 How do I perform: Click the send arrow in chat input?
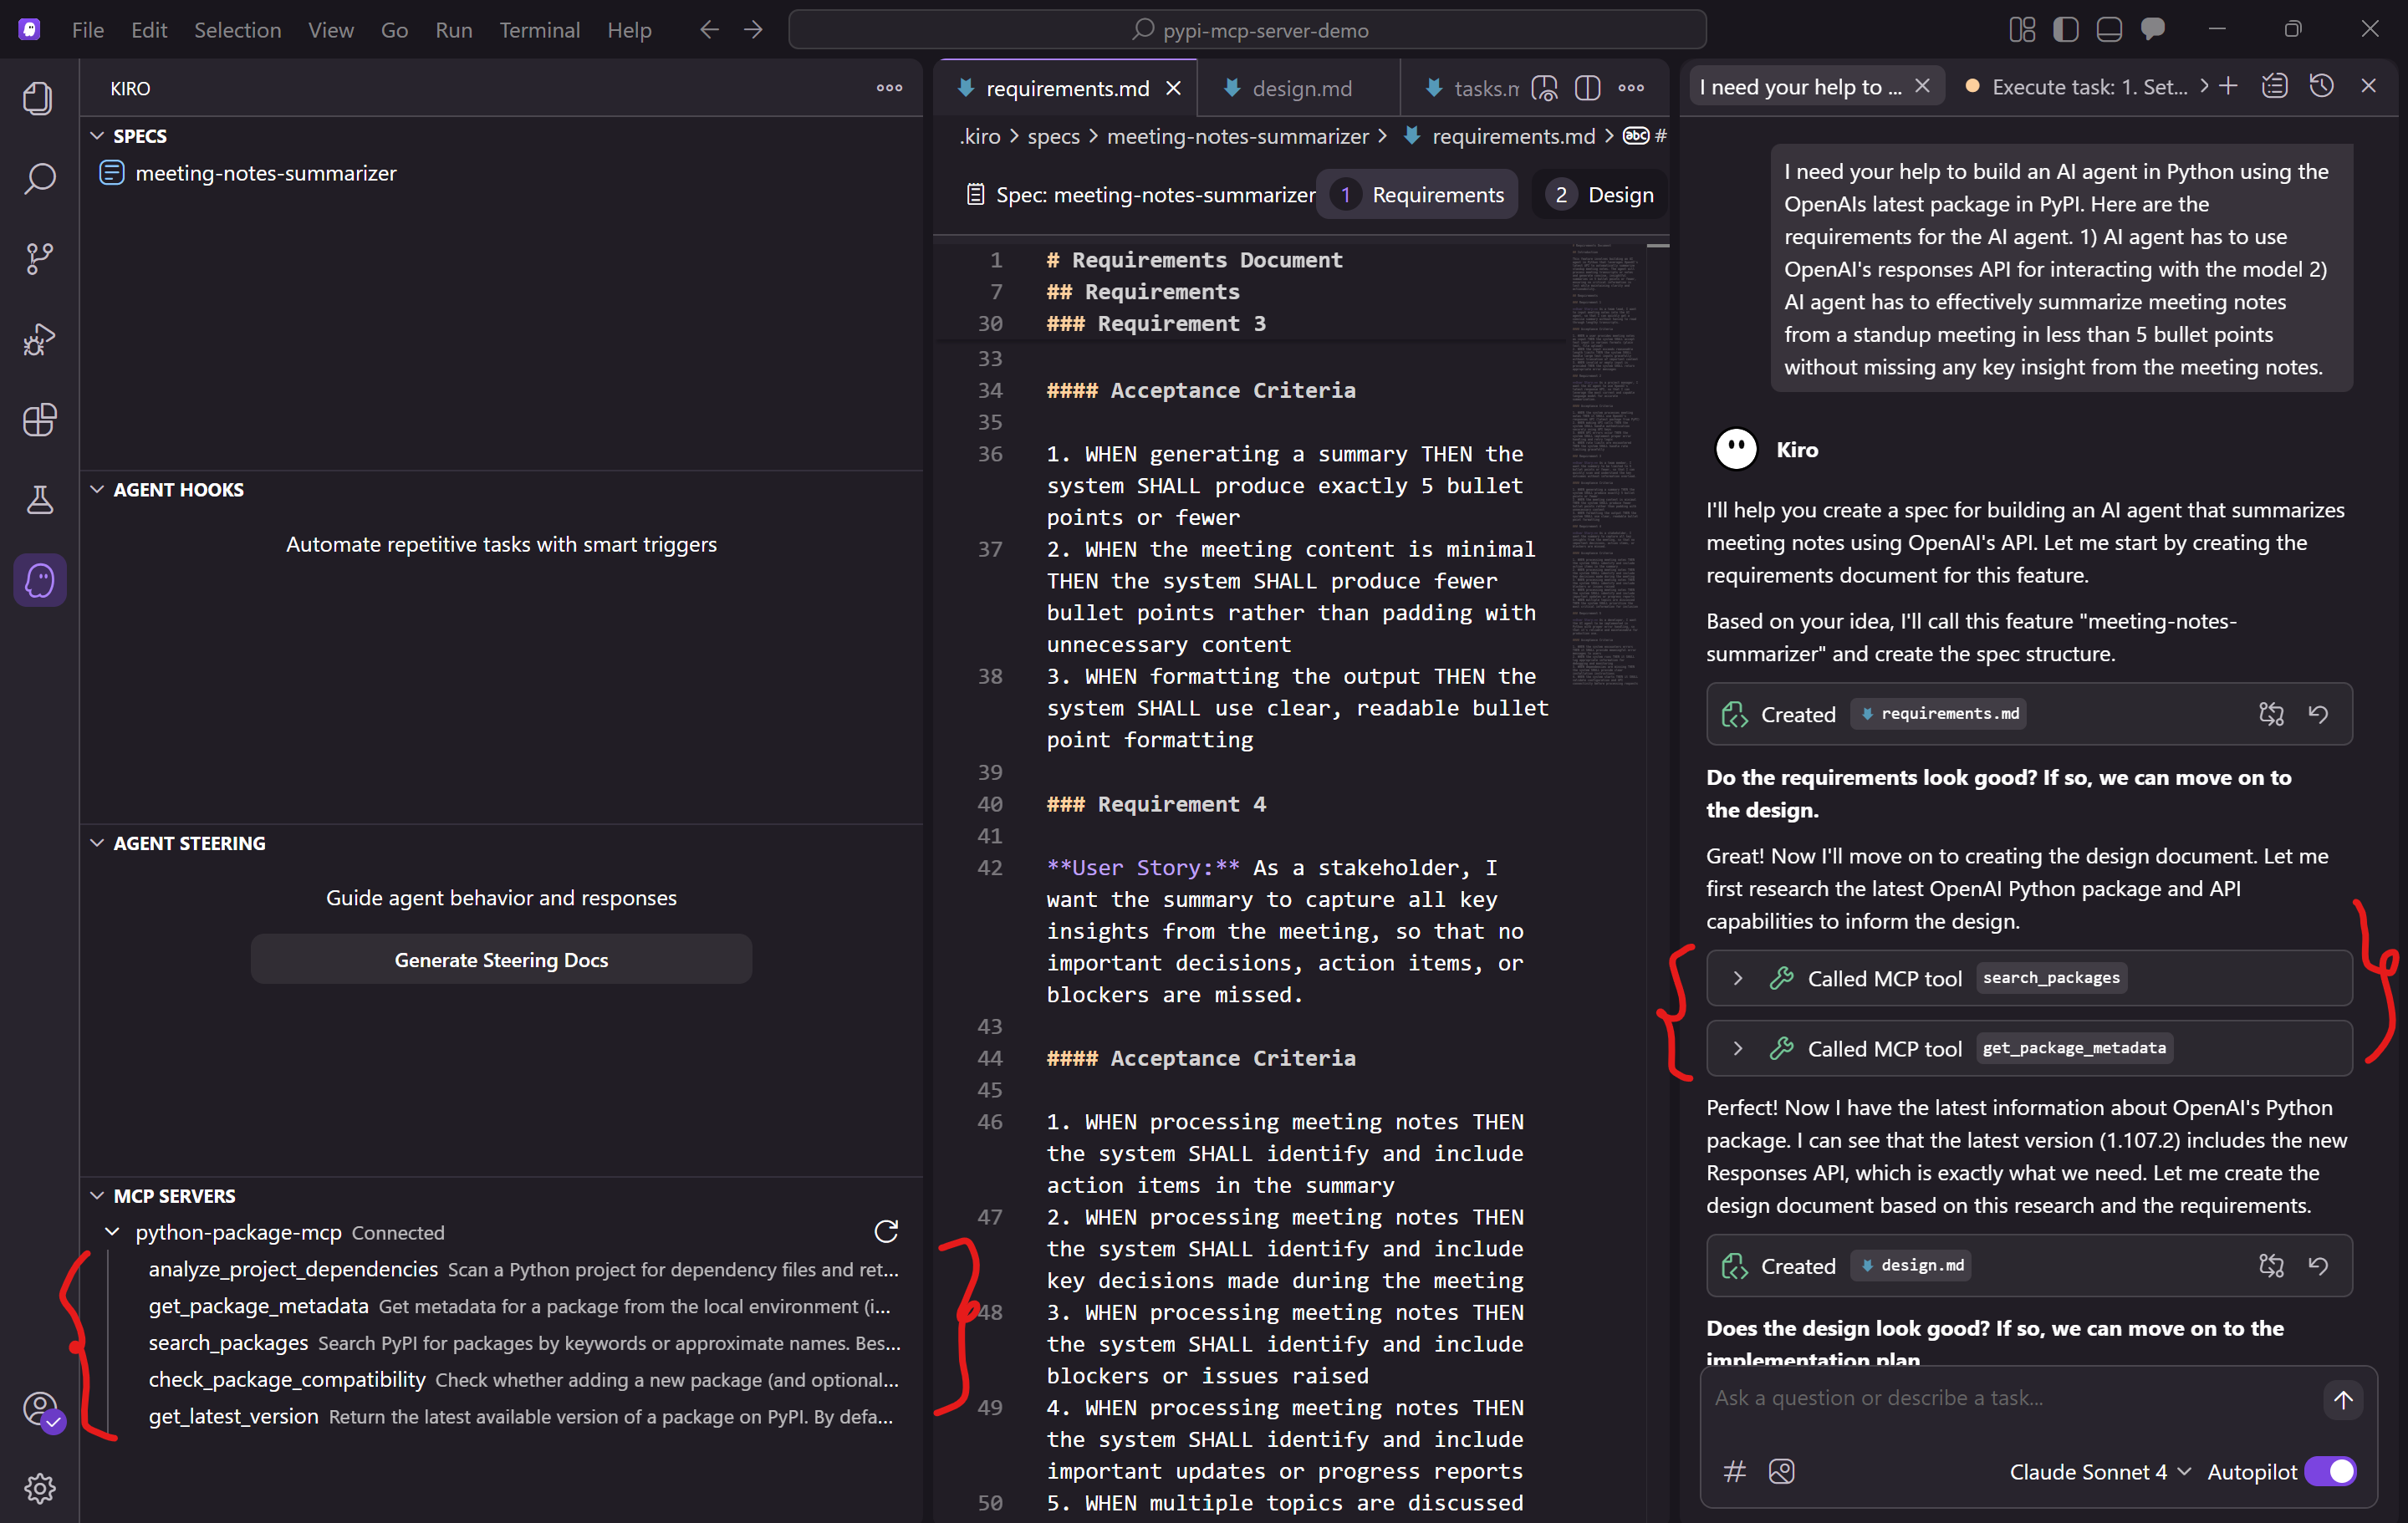tap(2342, 1399)
